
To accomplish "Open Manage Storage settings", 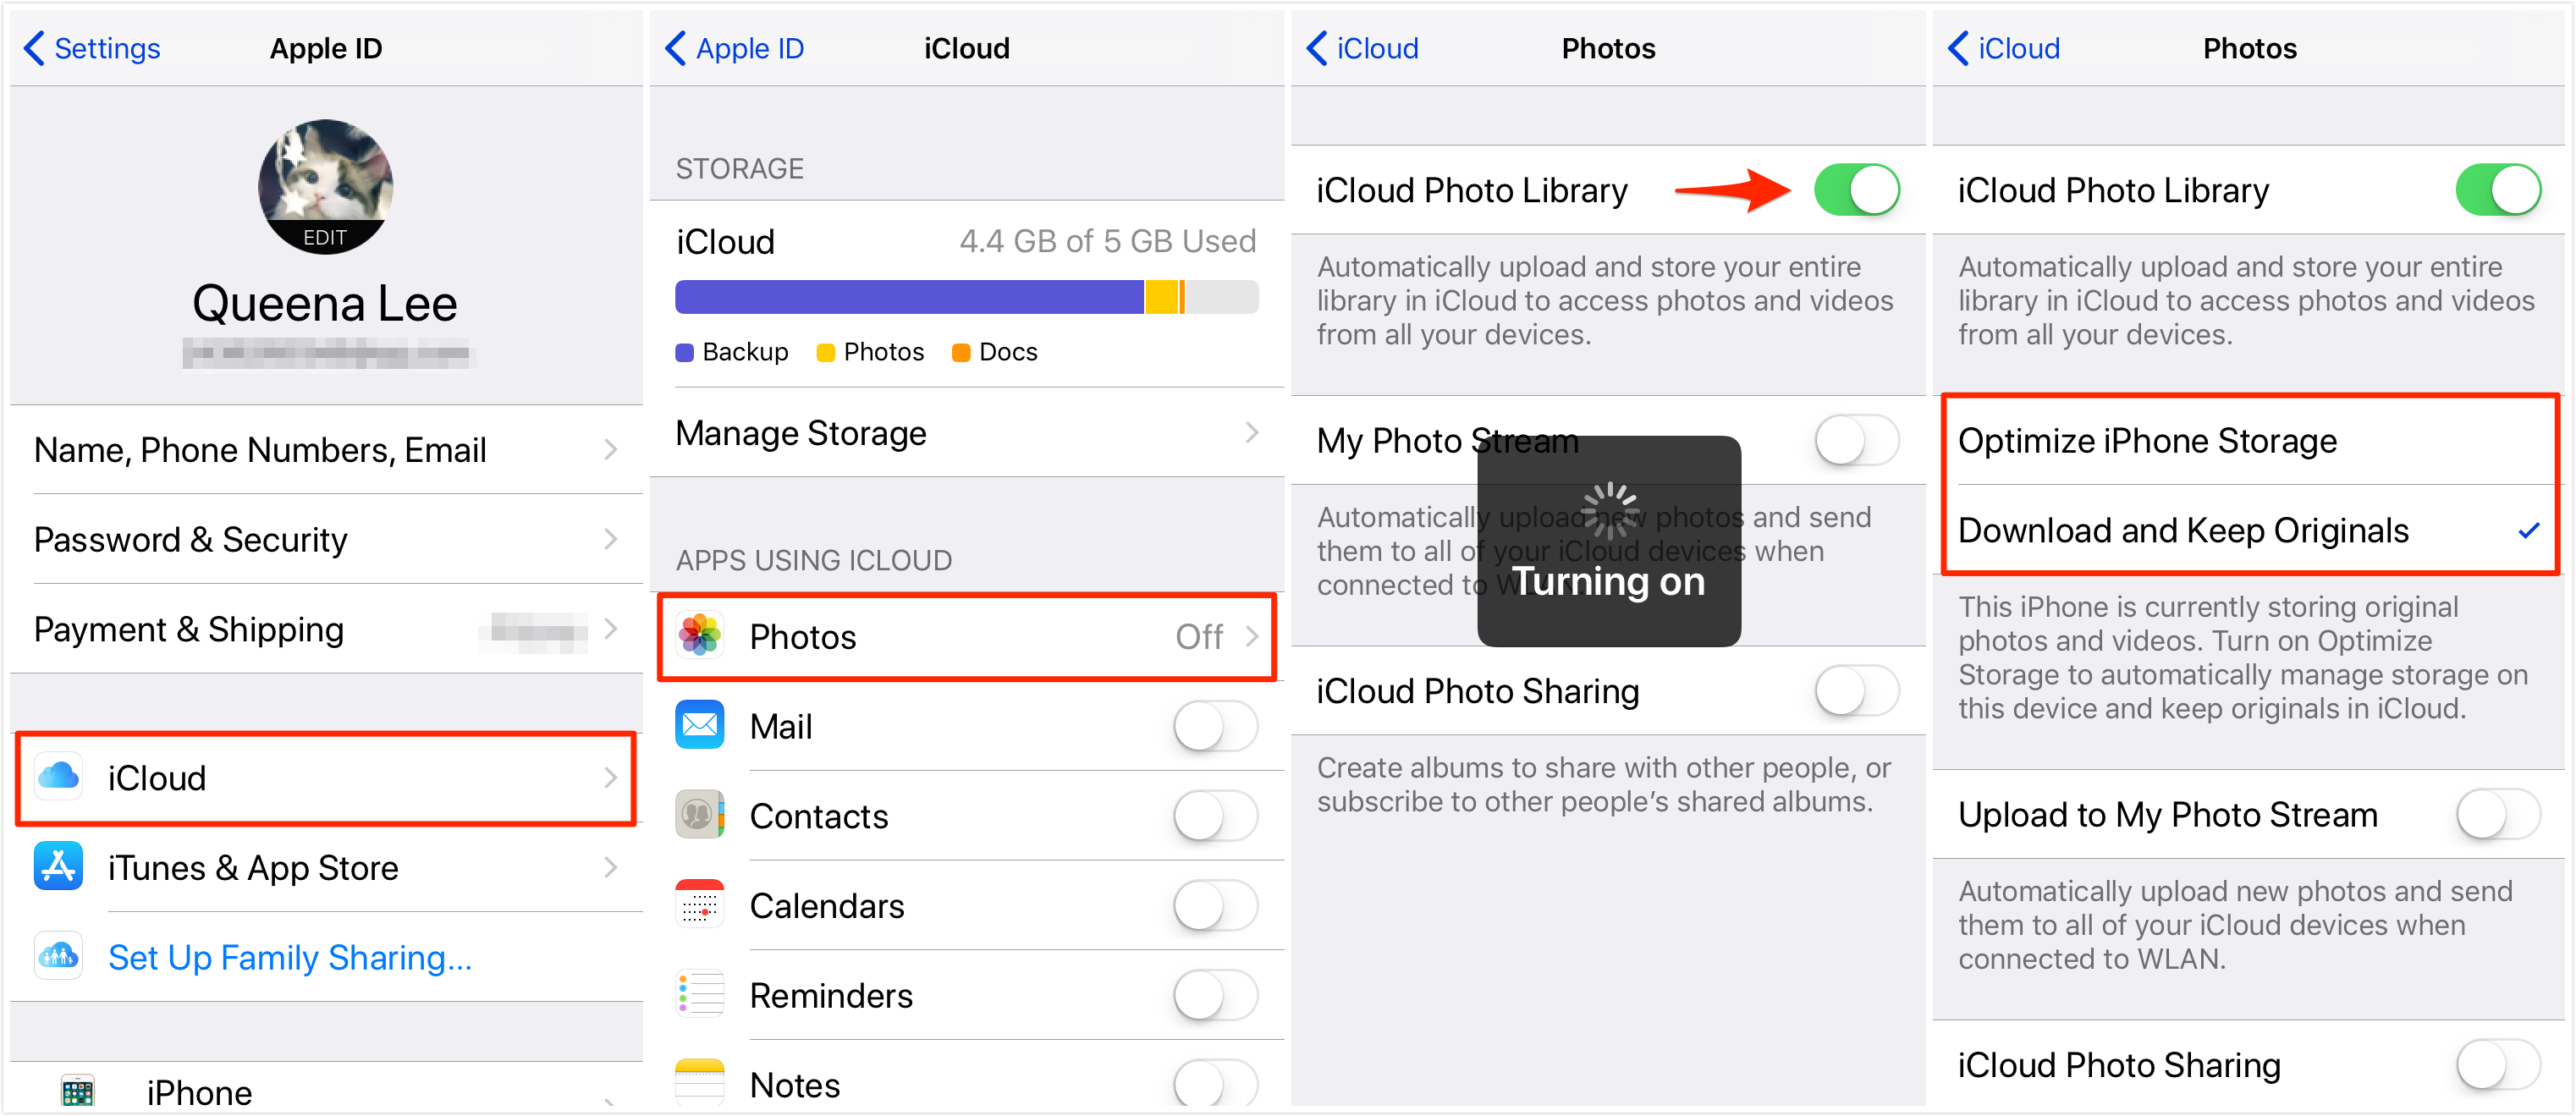I will tap(966, 436).
